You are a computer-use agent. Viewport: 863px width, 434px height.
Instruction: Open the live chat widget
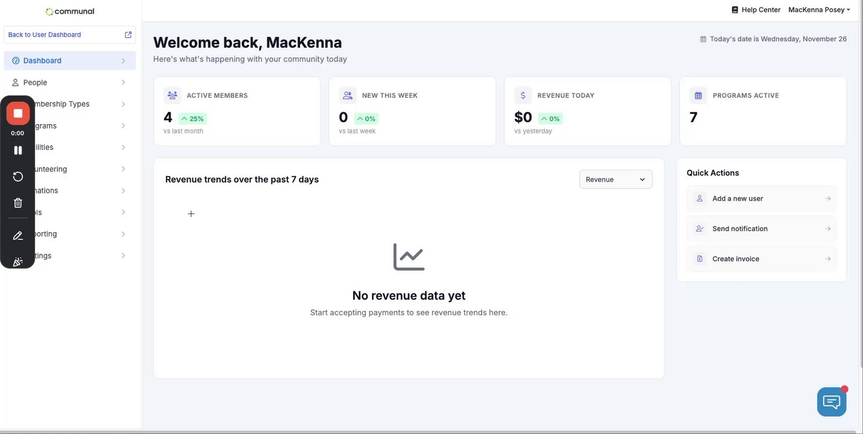[x=832, y=401]
